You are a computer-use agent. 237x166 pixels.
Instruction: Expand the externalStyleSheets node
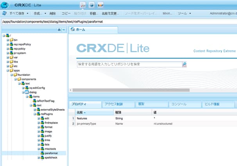(35, 110)
